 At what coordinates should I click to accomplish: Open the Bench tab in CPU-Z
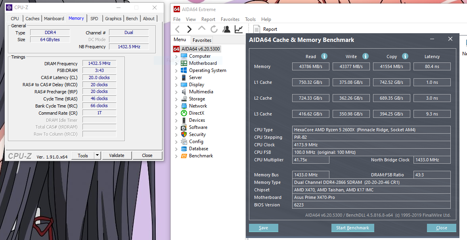point(132,19)
